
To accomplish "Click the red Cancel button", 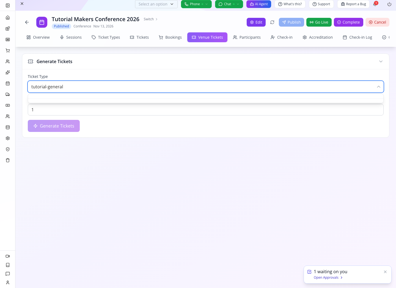I will 377,22.
